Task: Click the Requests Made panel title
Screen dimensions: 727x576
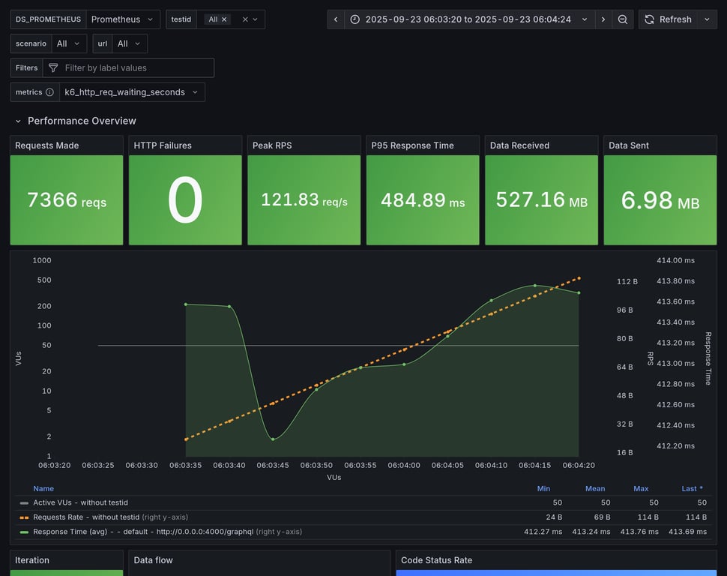Action: point(46,145)
